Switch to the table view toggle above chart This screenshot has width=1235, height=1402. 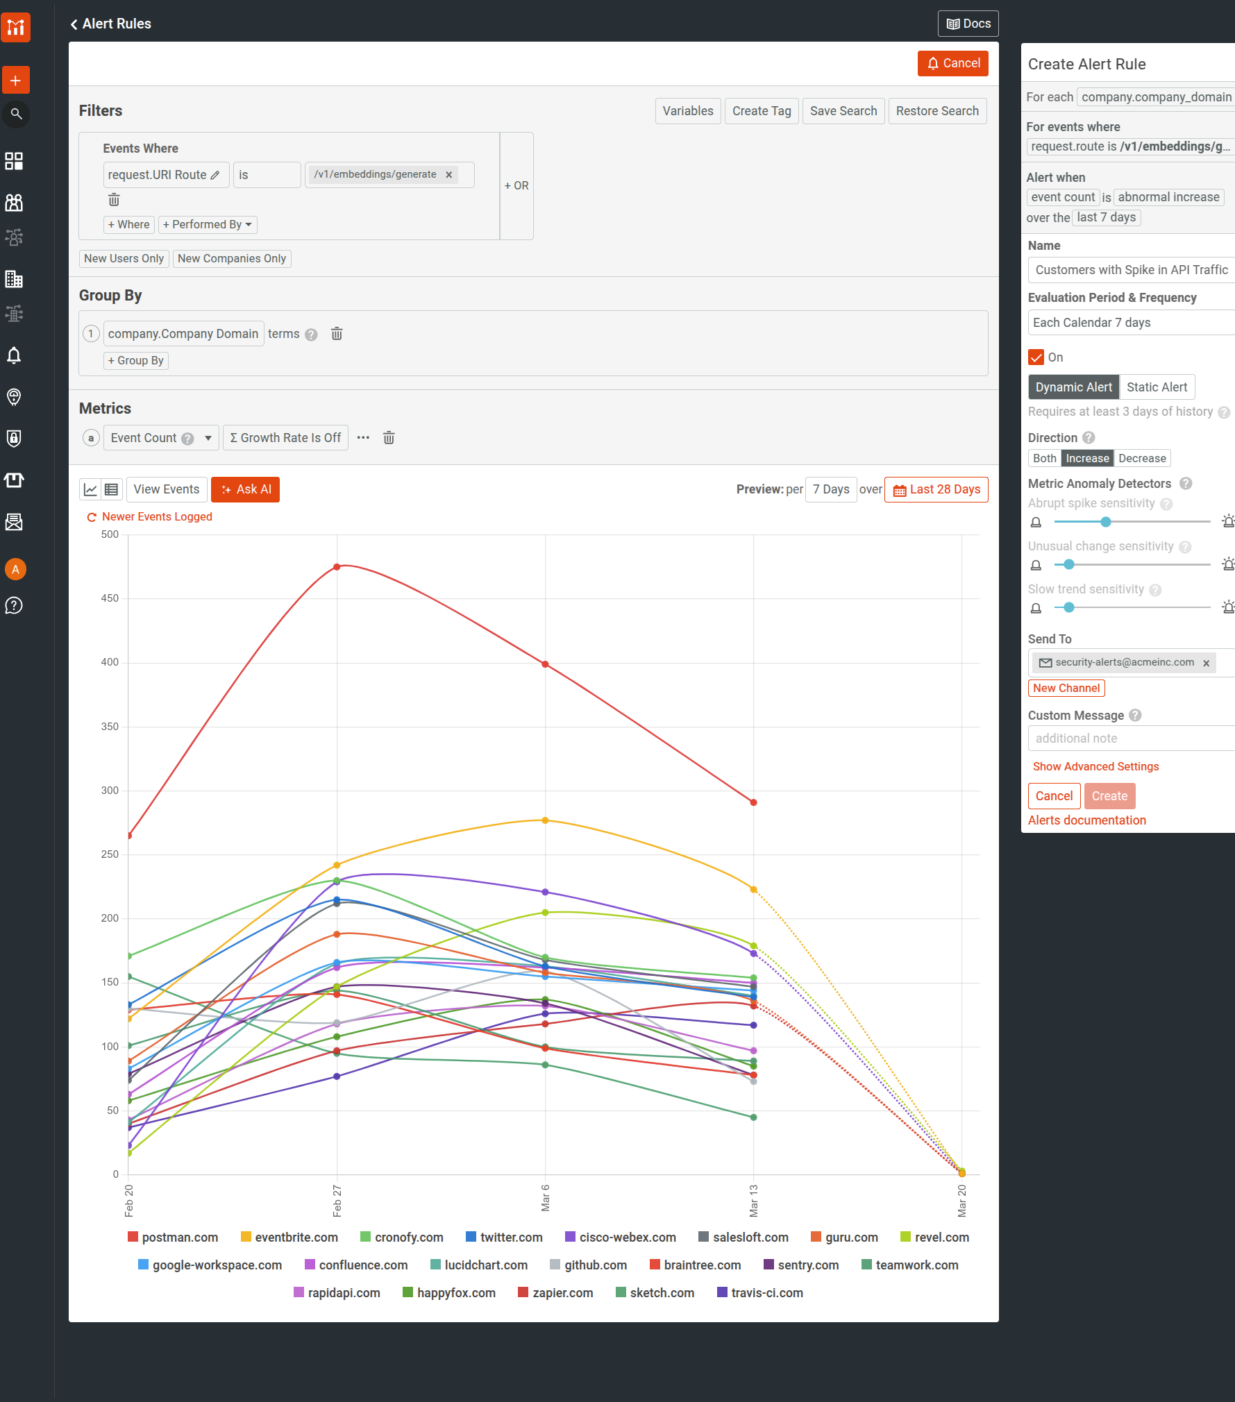click(111, 489)
